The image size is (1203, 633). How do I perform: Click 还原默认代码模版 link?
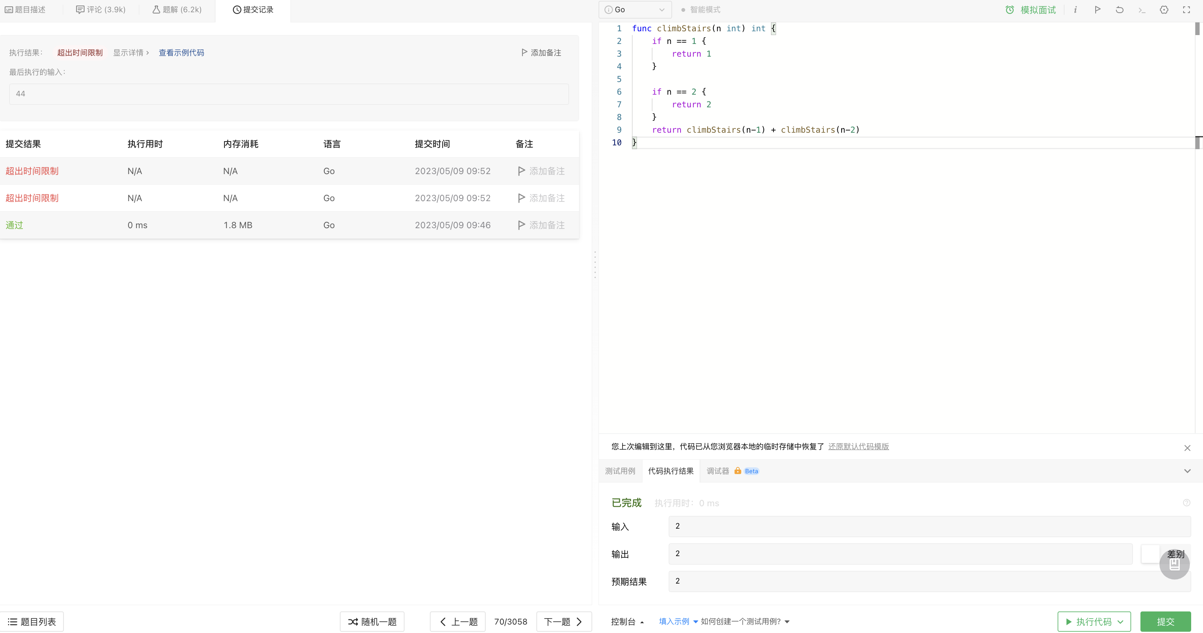point(859,446)
